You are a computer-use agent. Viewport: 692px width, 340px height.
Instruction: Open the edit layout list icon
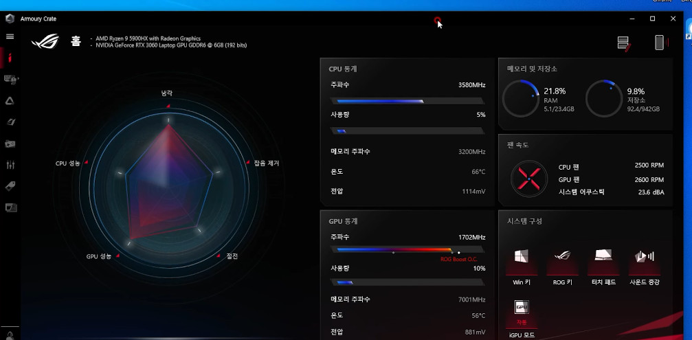pyautogui.click(x=624, y=43)
